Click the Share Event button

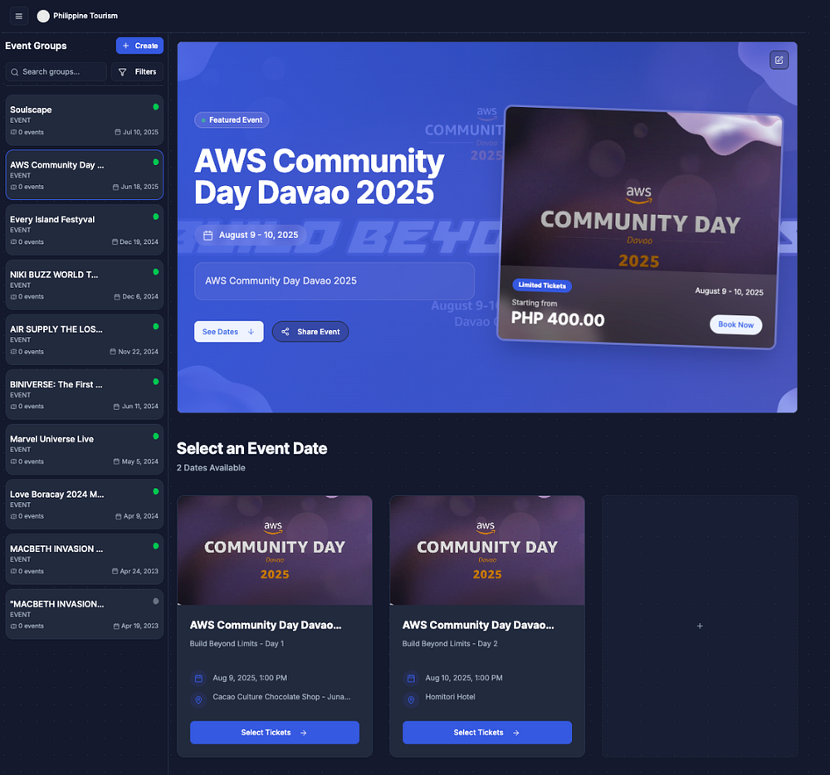click(x=310, y=332)
